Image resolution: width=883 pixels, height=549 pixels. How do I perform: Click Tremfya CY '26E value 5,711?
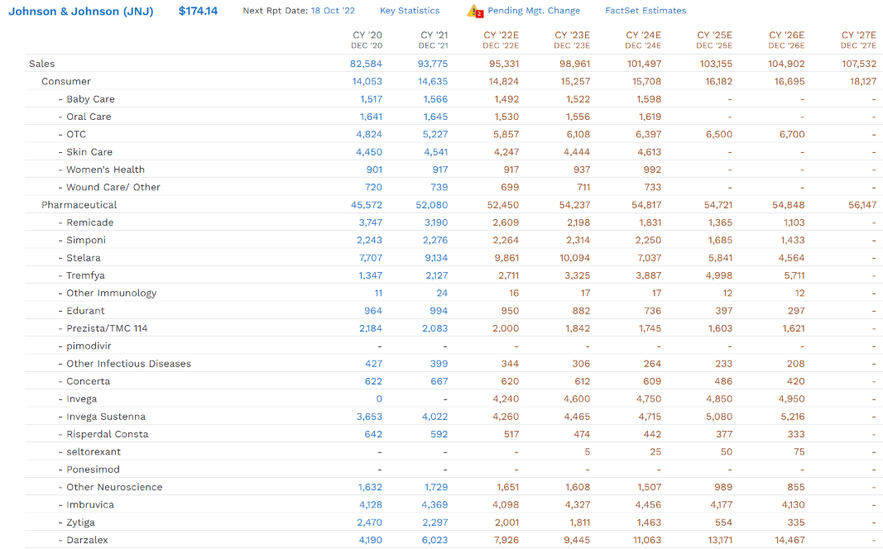tap(793, 275)
